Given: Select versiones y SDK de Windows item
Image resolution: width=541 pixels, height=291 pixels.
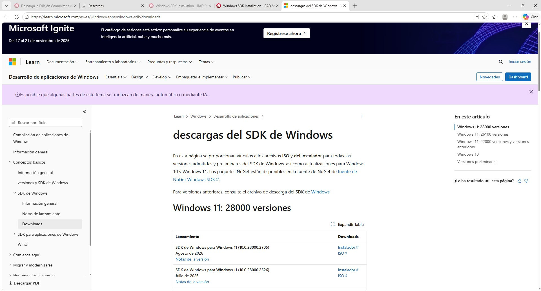Looking at the screenshot, I should [43, 183].
